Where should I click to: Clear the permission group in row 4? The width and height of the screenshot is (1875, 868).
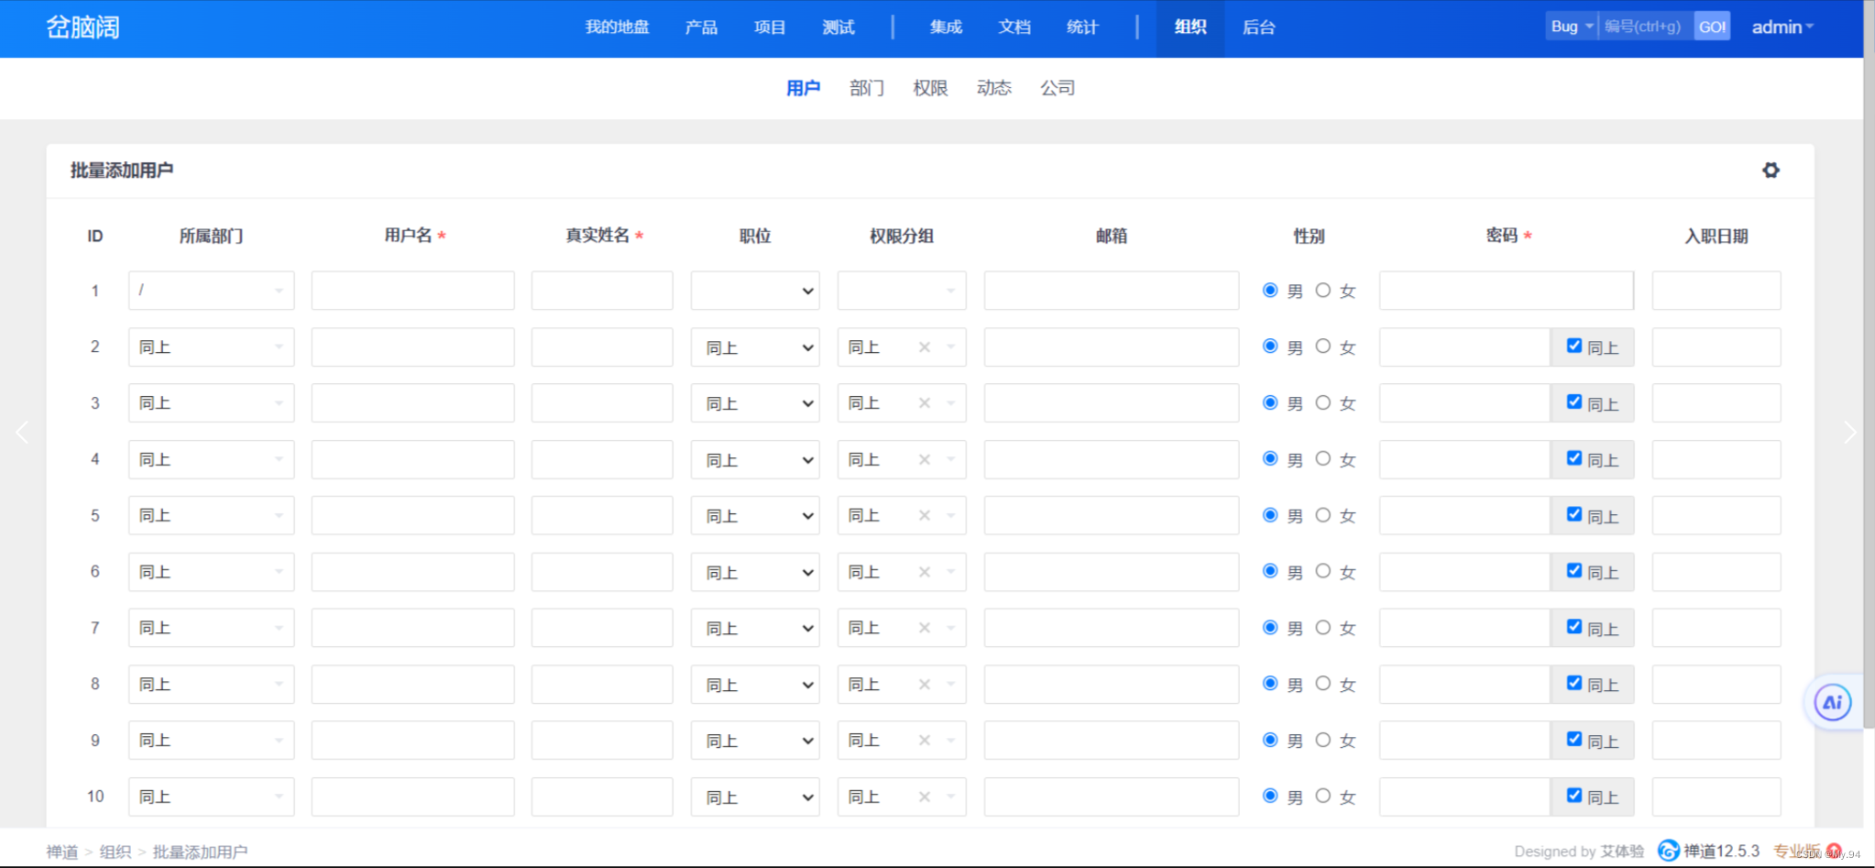tap(925, 459)
